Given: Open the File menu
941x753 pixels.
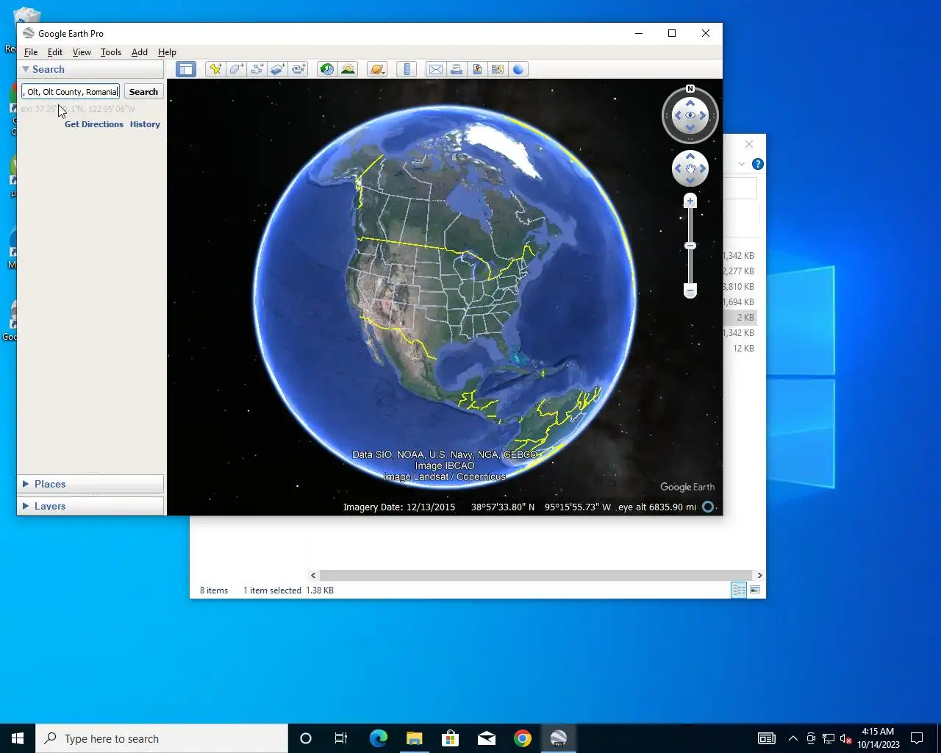Looking at the screenshot, I should pos(31,52).
